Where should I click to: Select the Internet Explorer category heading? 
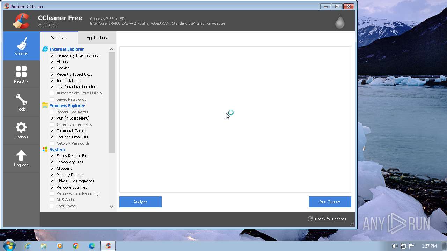[67, 49]
